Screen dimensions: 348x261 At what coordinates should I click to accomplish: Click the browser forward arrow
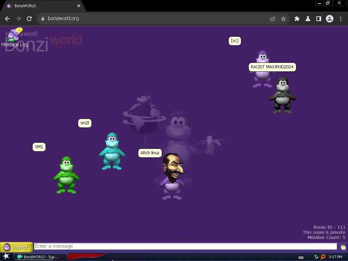[x=18, y=19]
